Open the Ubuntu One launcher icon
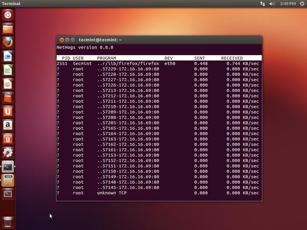307x230 pixels. [8, 111]
